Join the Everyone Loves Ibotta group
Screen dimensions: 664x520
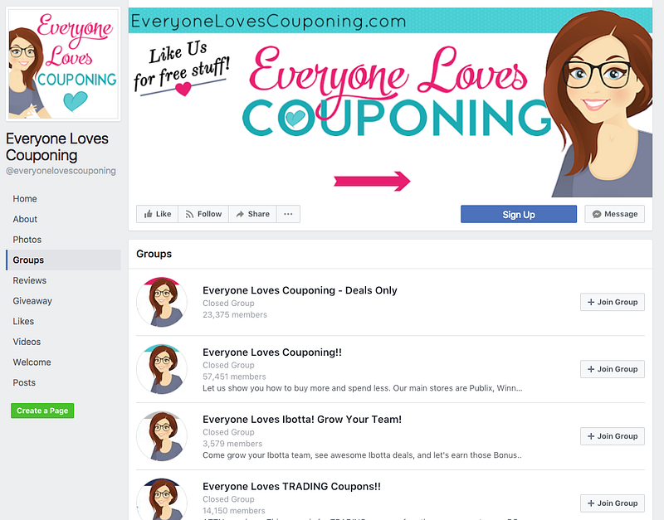pyautogui.click(x=613, y=436)
